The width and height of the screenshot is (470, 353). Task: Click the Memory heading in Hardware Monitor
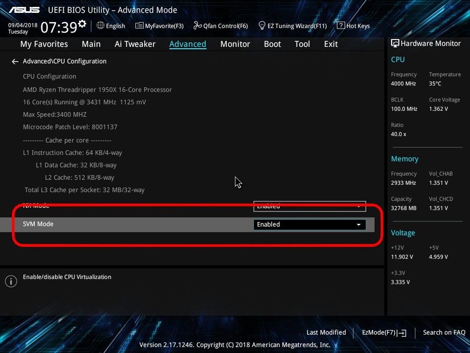(x=405, y=159)
